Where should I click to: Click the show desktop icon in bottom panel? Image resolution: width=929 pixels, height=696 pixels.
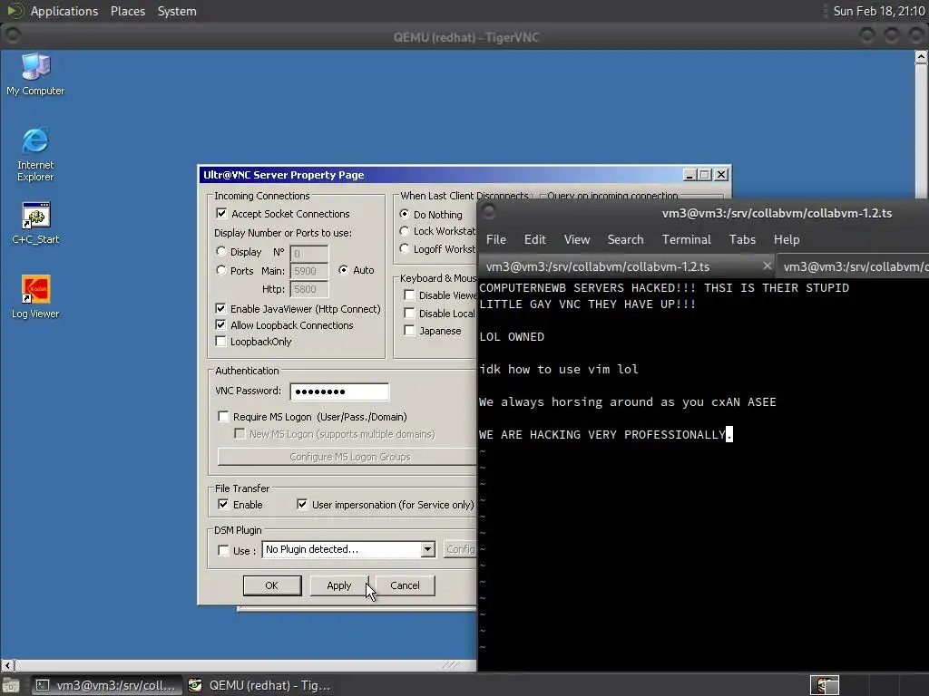[11, 685]
